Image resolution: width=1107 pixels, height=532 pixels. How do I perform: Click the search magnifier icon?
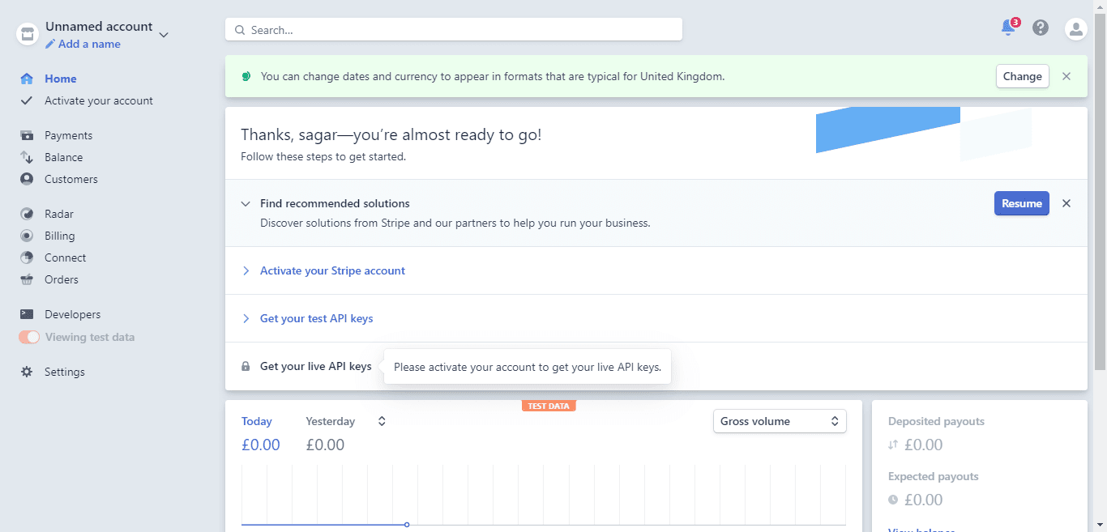tap(240, 30)
